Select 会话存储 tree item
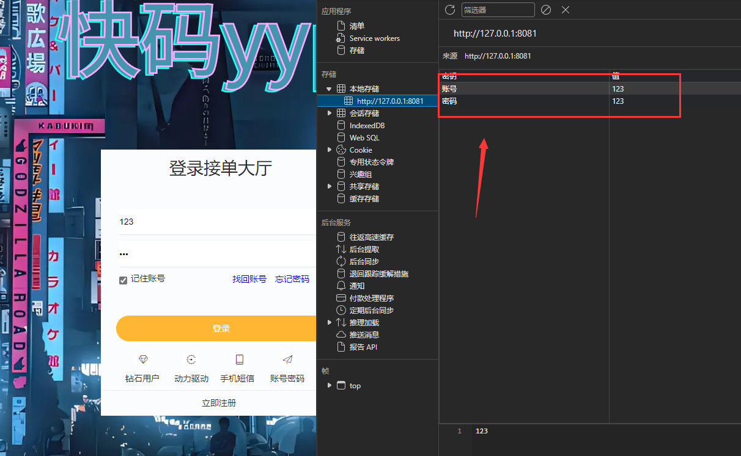Viewport: 741px width, 456px height. pyautogui.click(x=364, y=114)
